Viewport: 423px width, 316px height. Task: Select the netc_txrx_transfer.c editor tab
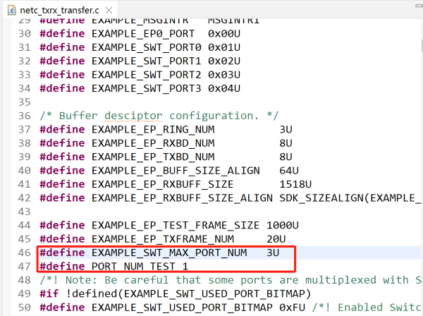click(68, 8)
